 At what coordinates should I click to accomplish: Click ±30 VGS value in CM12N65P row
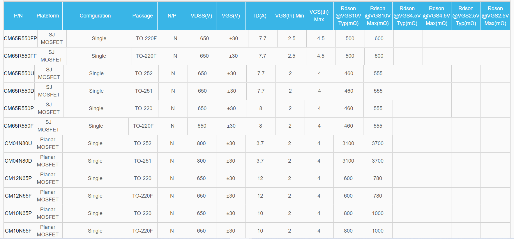coord(231,178)
